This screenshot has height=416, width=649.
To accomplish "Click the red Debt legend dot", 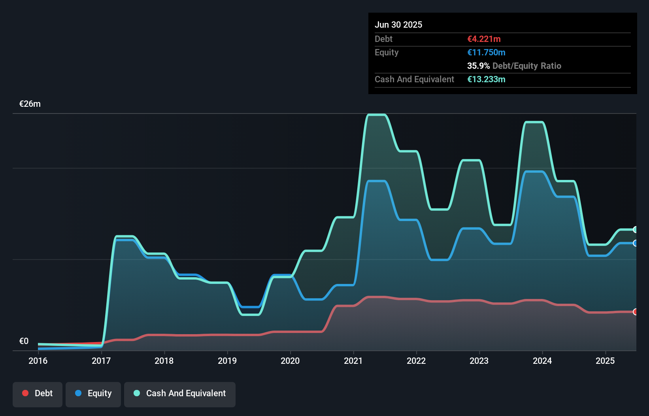I will click(25, 393).
